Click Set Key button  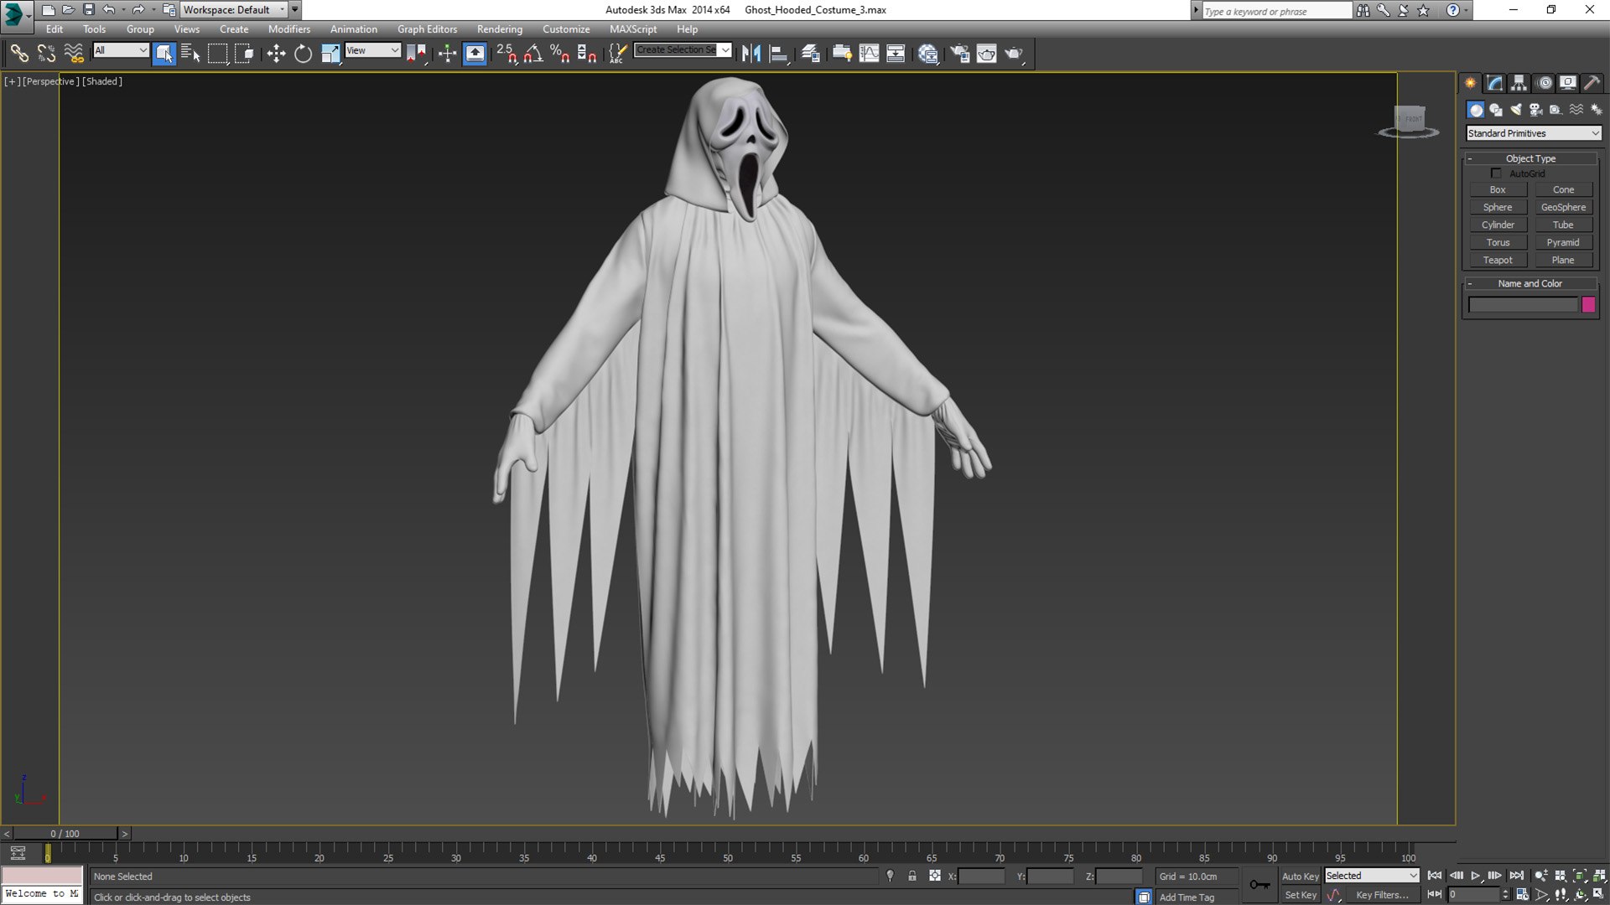click(x=1301, y=895)
